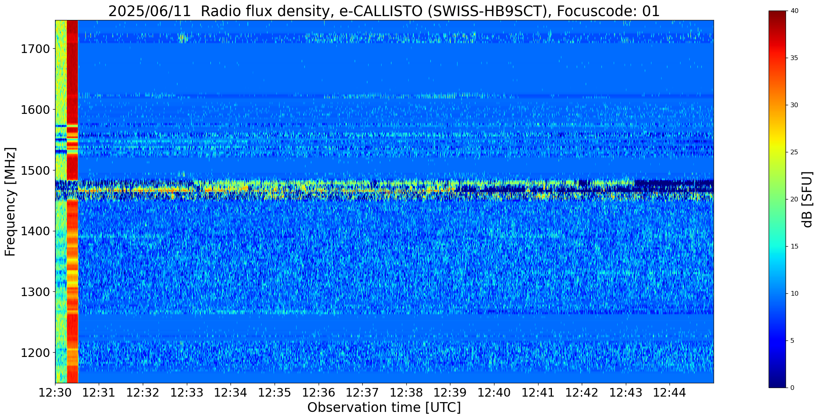Click the 1700 frequency tick label
The image size is (819, 419).
[35, 49]
